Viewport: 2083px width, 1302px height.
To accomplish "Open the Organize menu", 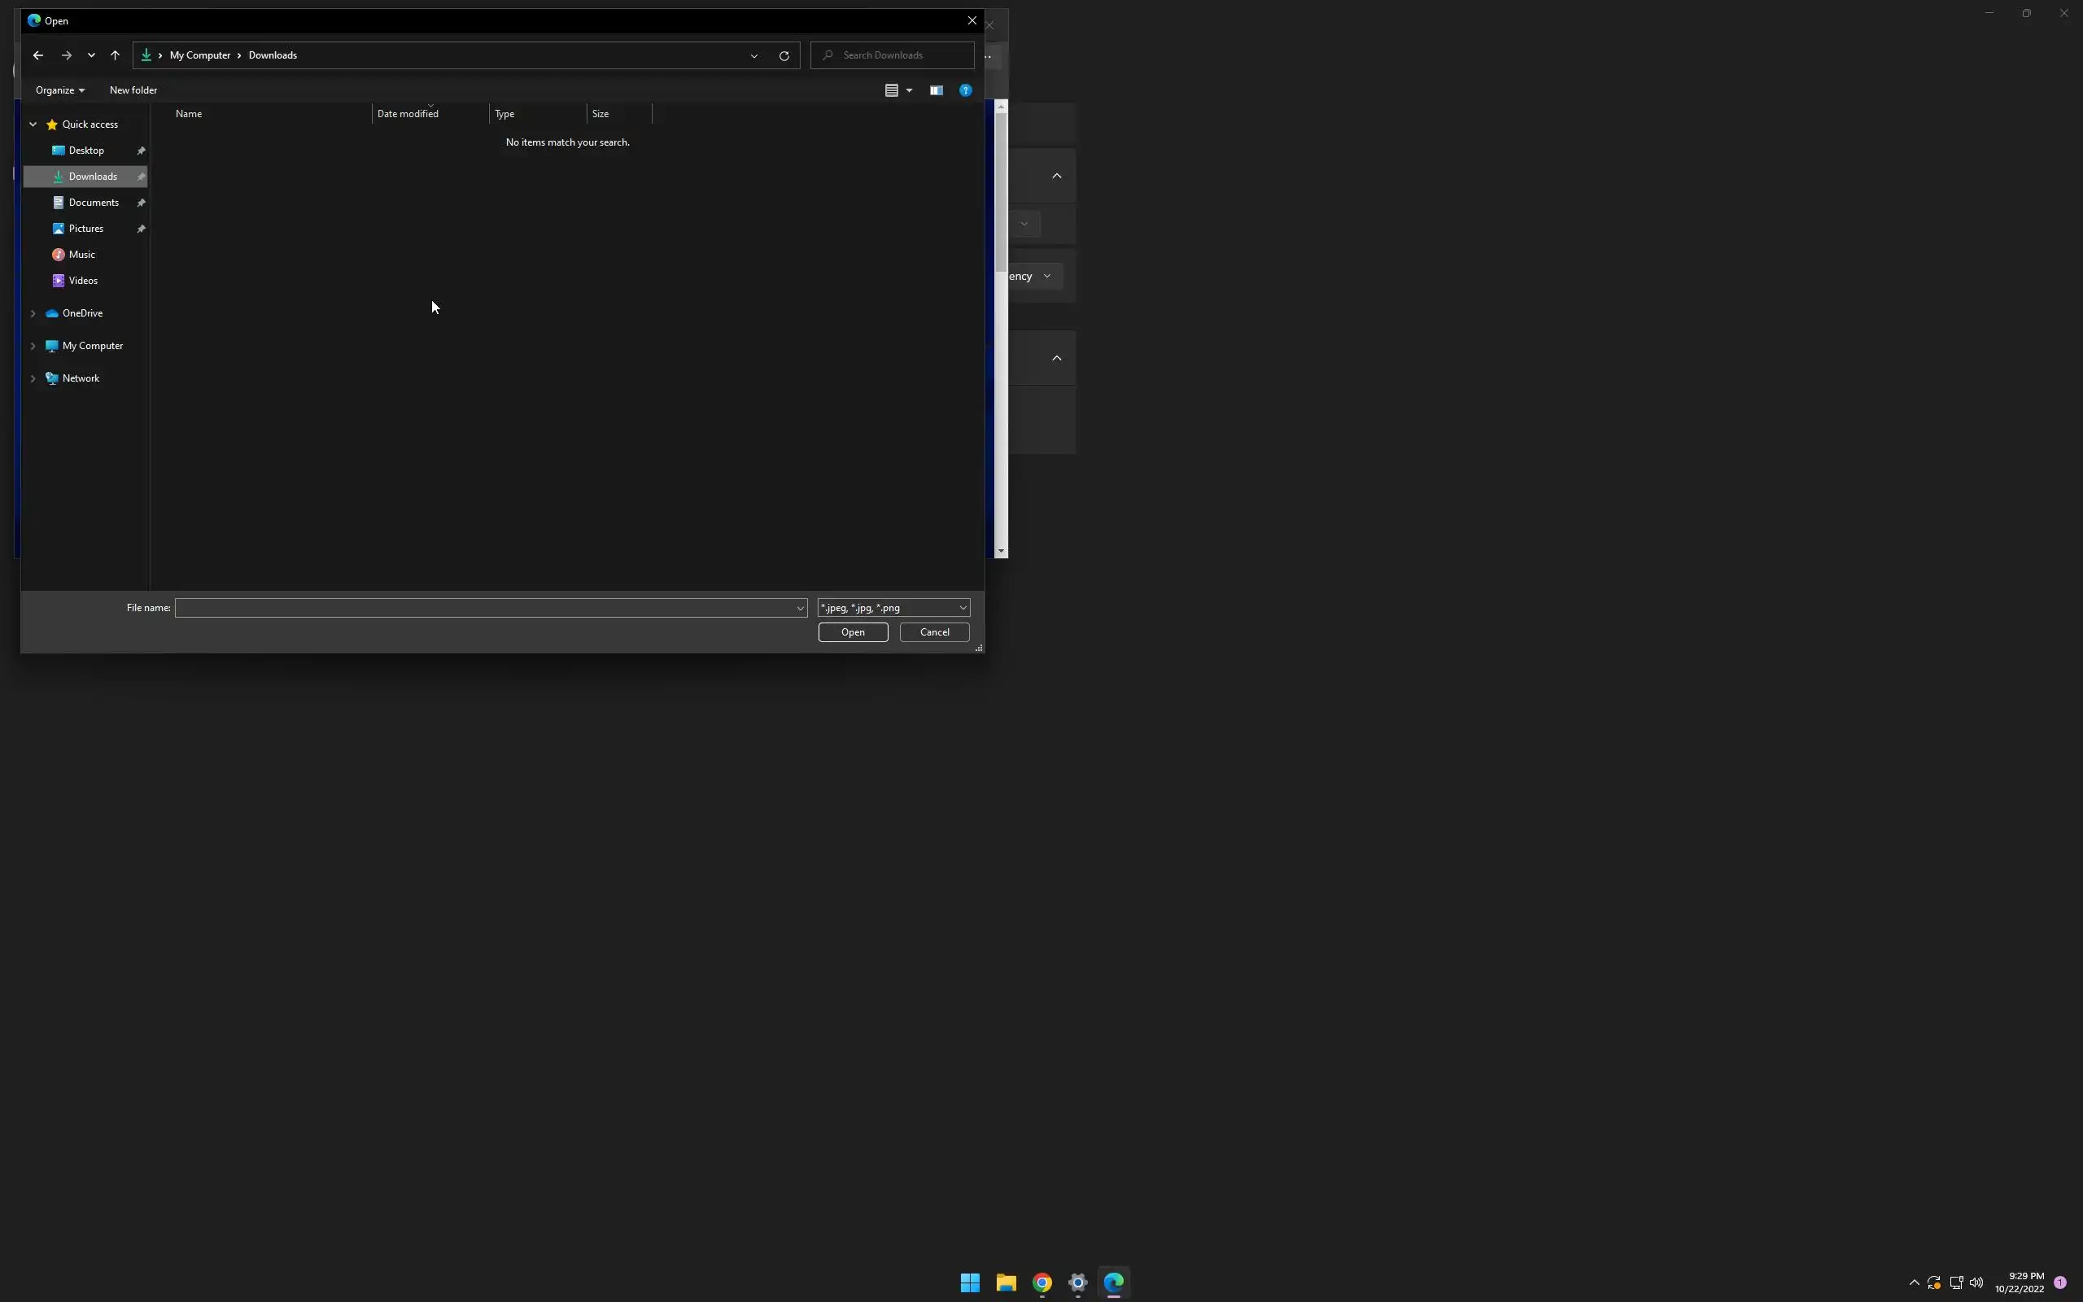I will (x=59, y=90).
